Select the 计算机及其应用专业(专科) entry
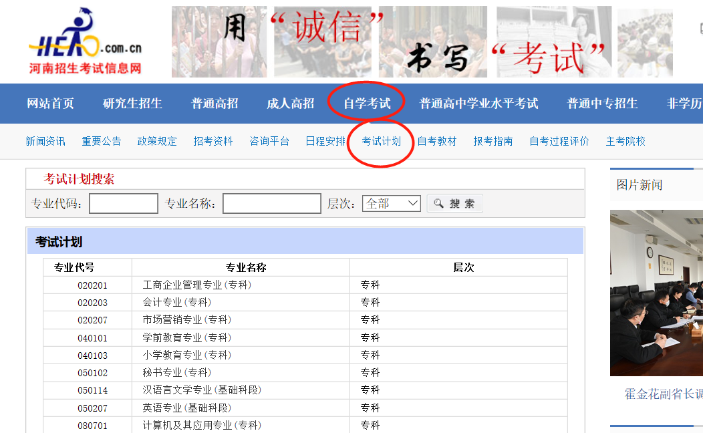Screen dimensions: 703x433 [202, 426]
